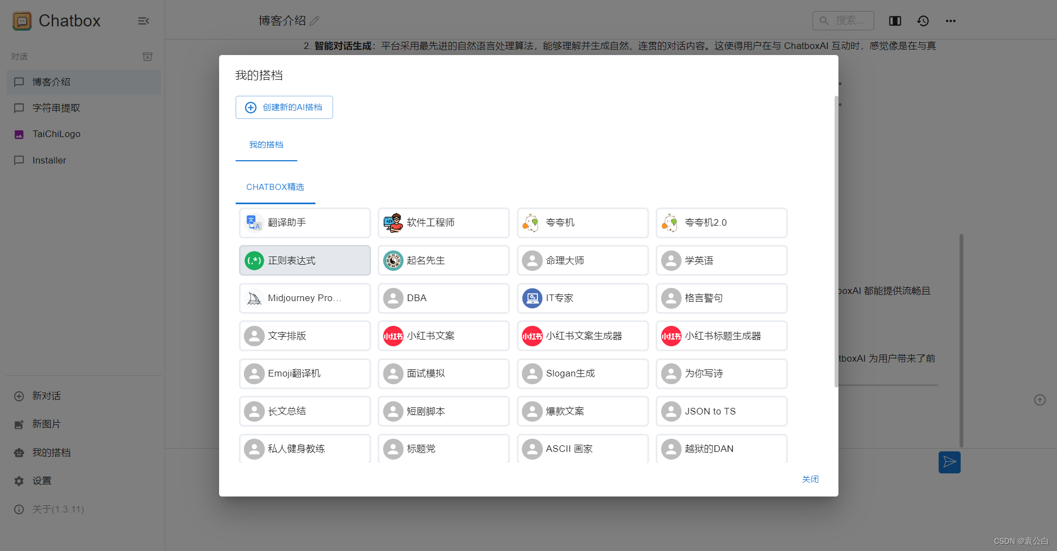This screenshot has width=1057, height=551.
Task: Select the 面试模拟 copilot
Action: pyautogui.click(x=444, y=373)
